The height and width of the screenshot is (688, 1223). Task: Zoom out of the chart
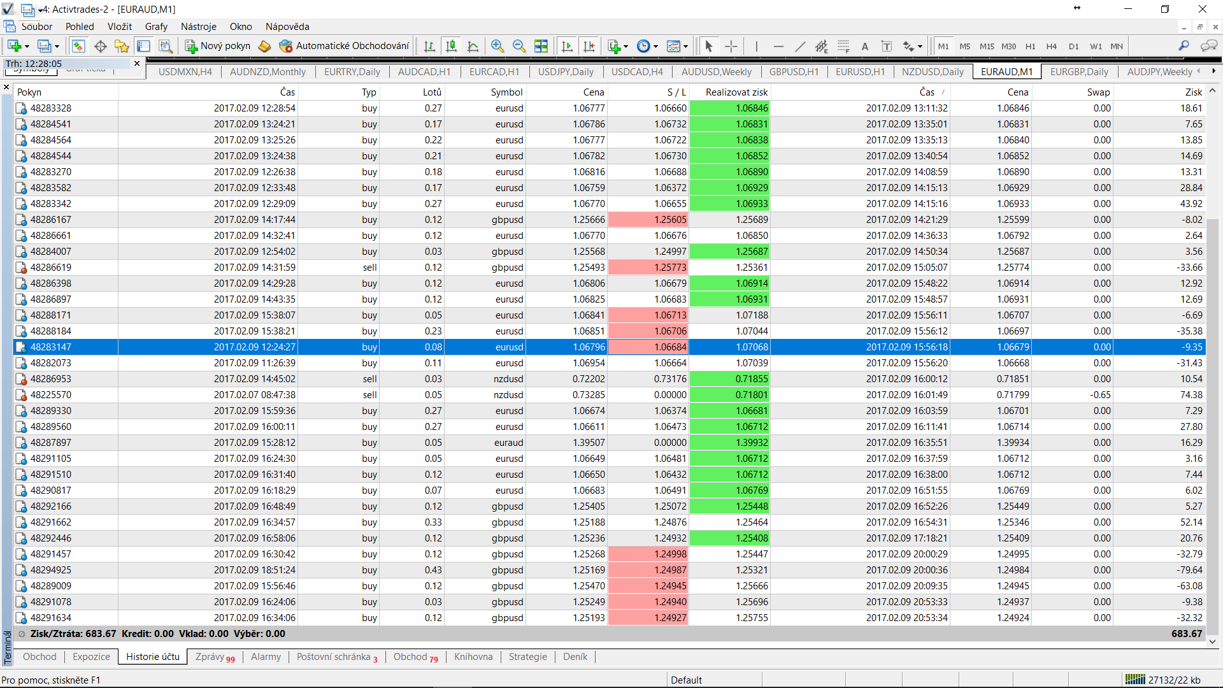click(519, 46)
